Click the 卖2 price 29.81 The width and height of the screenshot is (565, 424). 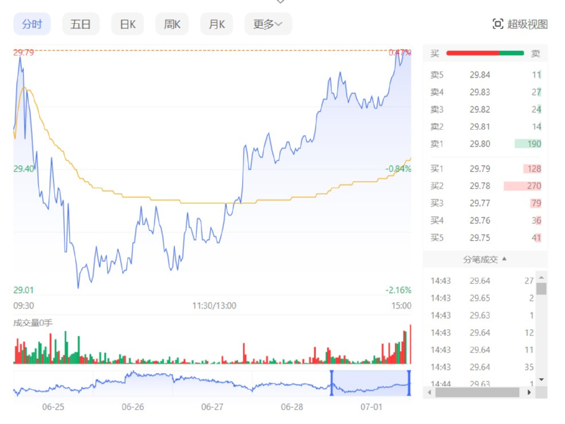click(x=480, y=126)
